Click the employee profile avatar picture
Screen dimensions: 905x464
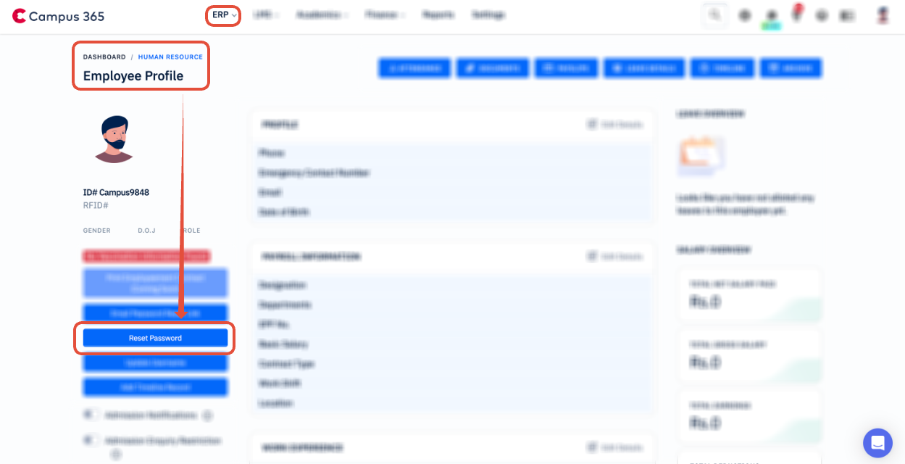click(114, 138)
